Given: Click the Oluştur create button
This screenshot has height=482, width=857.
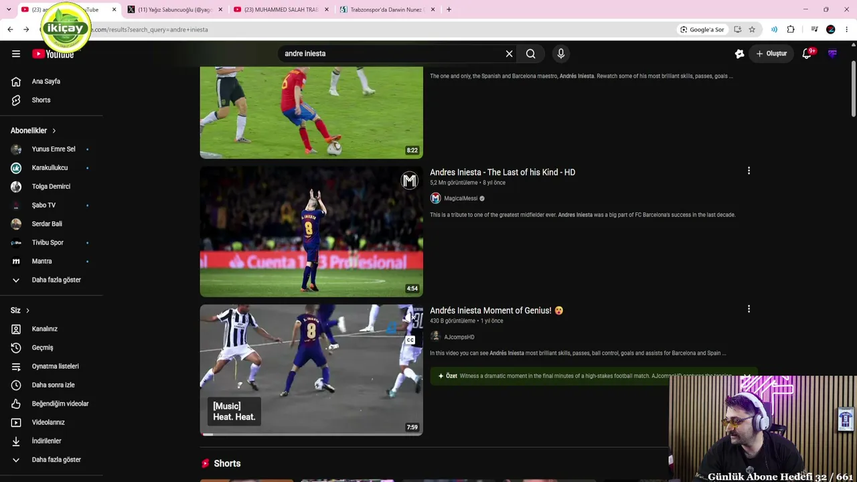Looking at the screenshot, I should point(771,54).
